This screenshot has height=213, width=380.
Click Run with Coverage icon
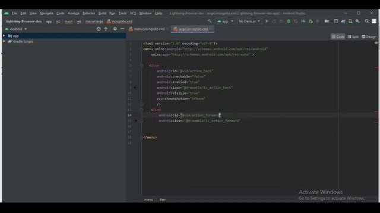tap(296, 21)
